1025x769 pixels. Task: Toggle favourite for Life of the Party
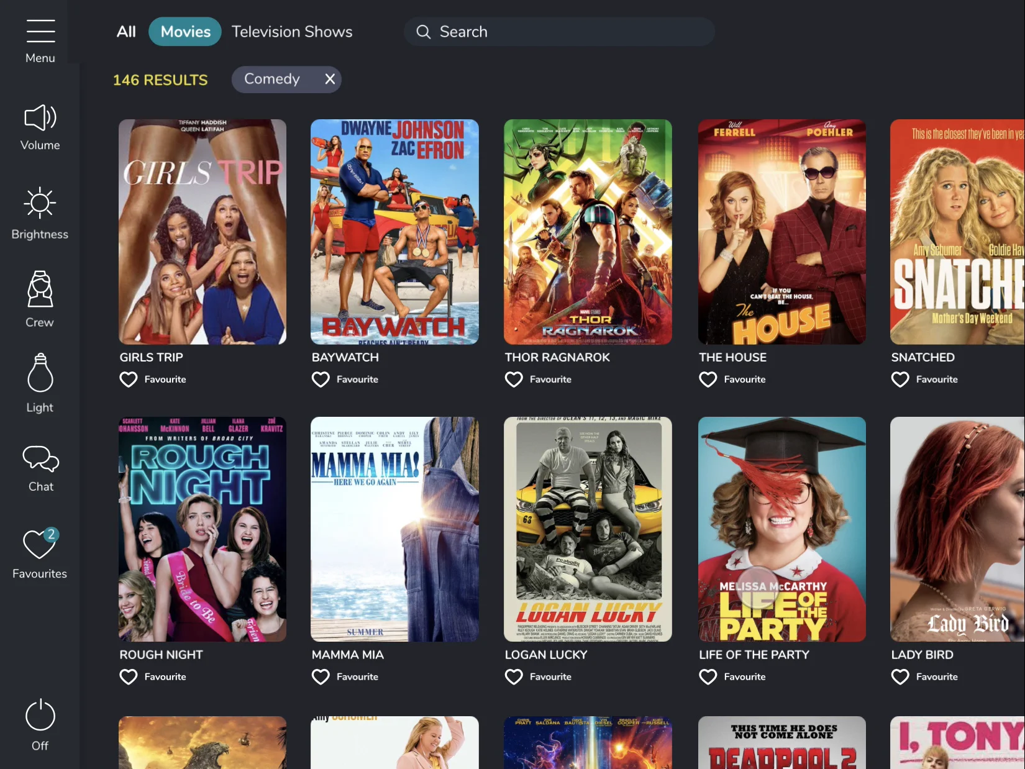(708, 677)
